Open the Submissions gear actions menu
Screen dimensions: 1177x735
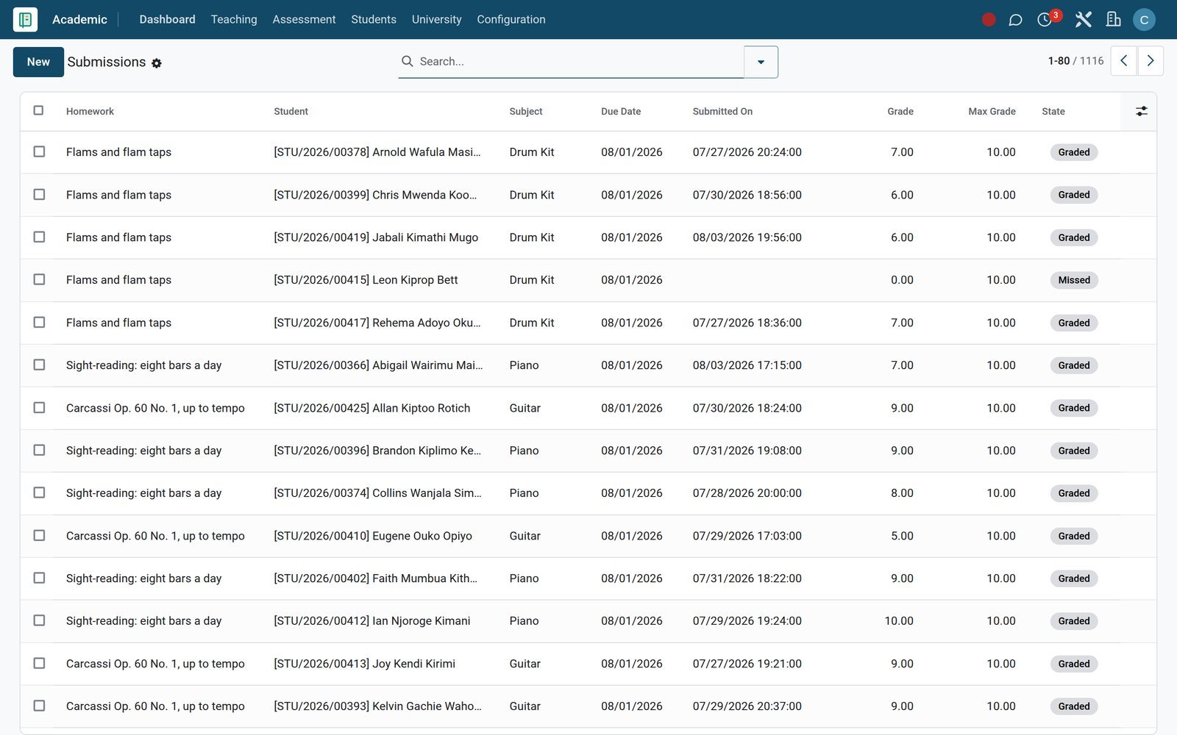[157, 63]
